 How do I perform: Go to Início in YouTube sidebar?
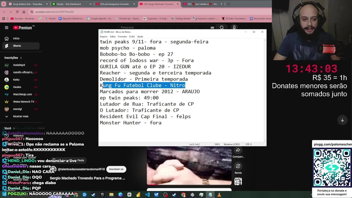16,38
